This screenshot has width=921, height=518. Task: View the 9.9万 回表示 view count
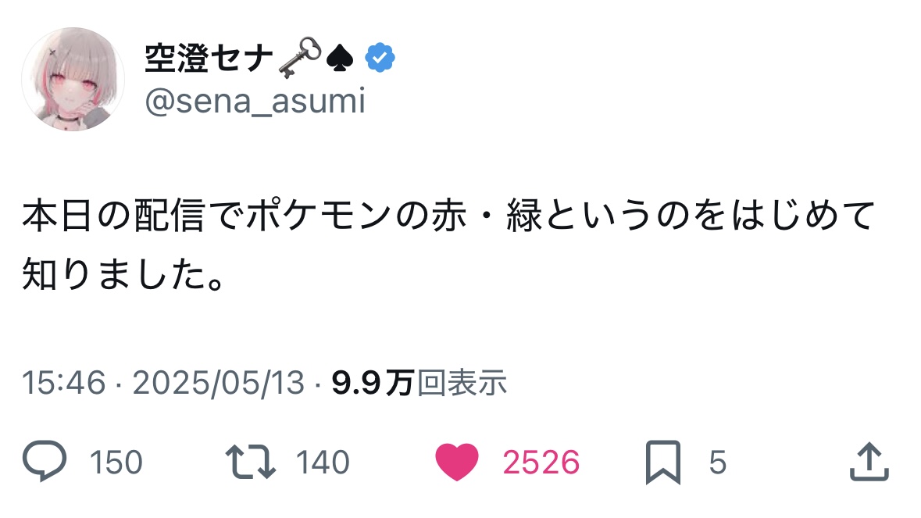pyautogui.click(x=419, y=383)
